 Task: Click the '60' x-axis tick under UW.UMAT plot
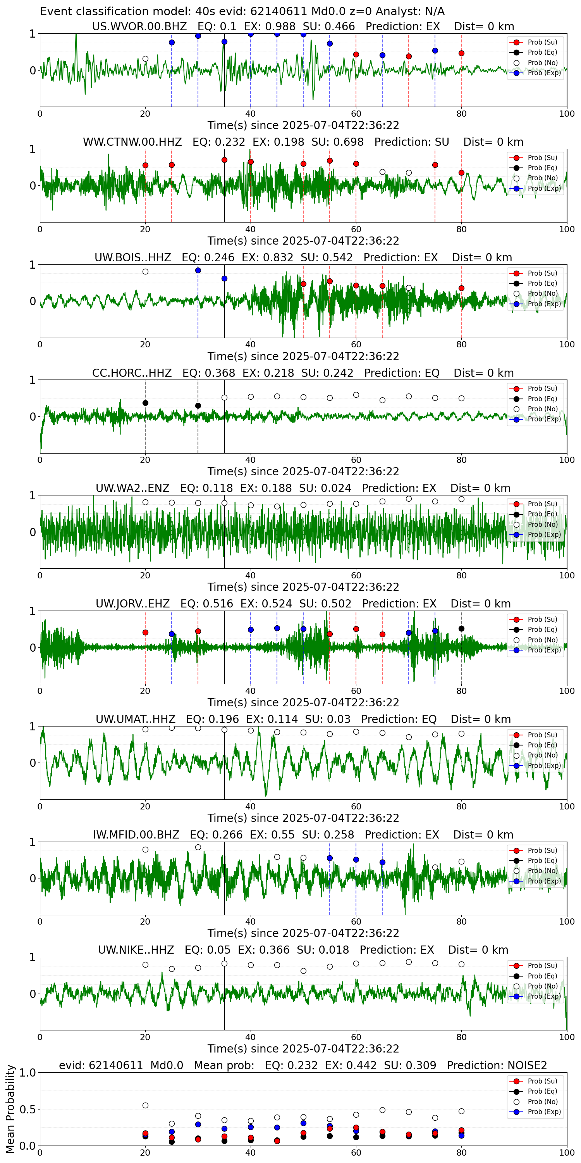click(356, 806)
